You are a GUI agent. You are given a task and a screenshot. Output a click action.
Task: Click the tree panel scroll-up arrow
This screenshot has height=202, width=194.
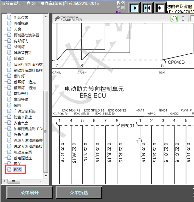pyautogui.click(x=46, y=17)
